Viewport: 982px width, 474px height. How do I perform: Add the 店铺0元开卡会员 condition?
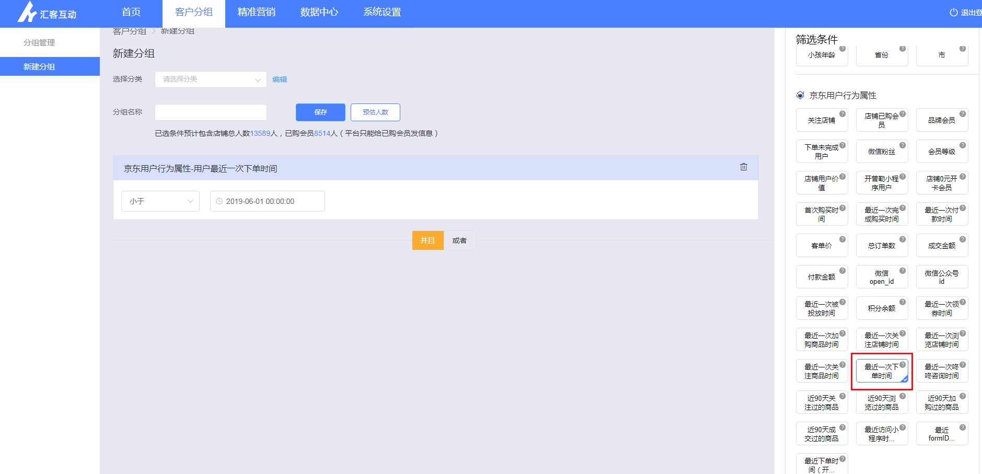click(x=942, y=183)
